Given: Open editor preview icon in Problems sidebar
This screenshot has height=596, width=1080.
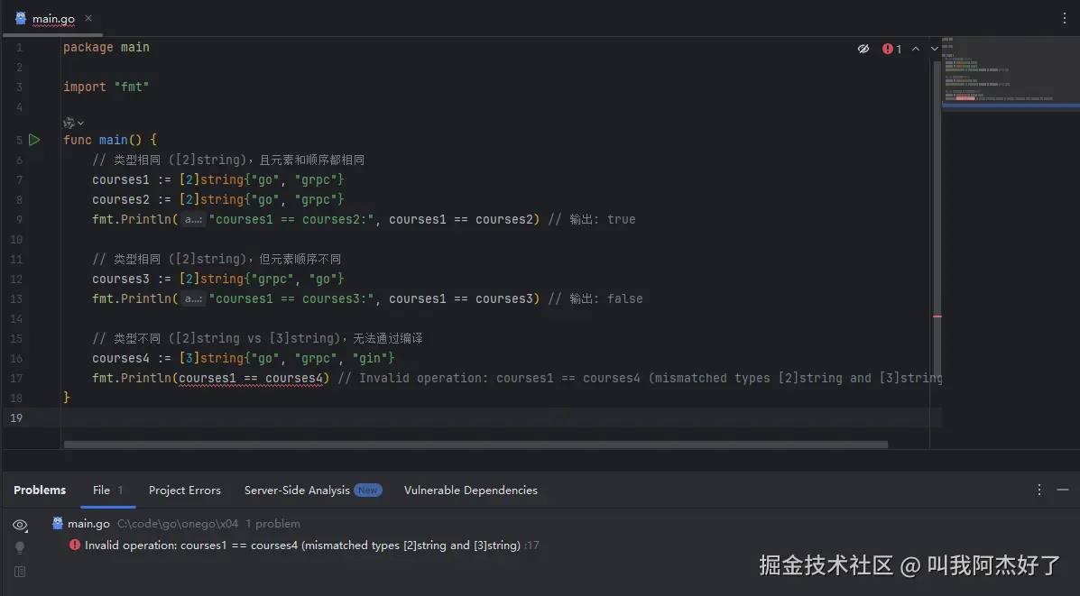Looking at the screenshot, I should coord(20,572).
